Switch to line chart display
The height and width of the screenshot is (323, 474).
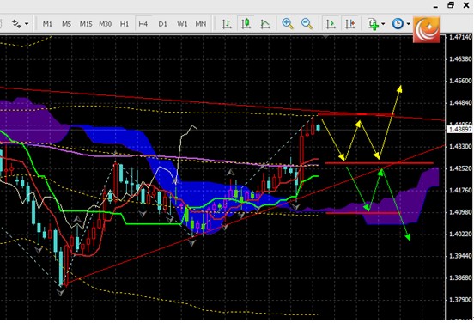pos(265,24)
